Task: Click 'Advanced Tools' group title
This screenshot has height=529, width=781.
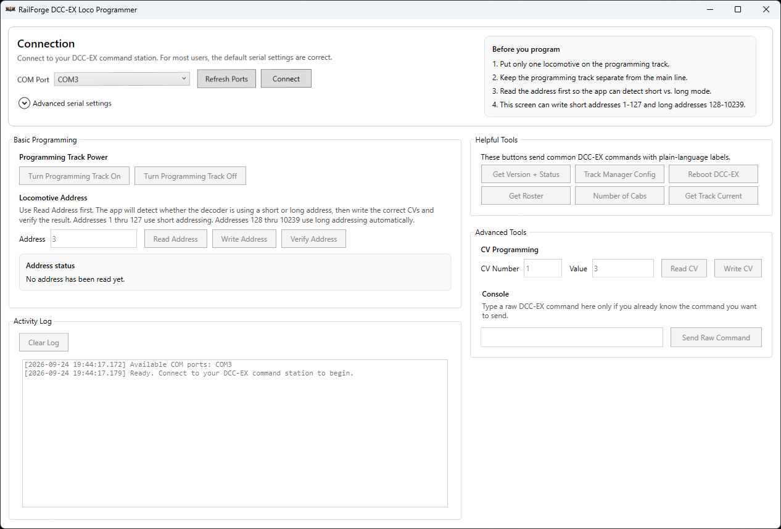Action: [x=501, y=232]
